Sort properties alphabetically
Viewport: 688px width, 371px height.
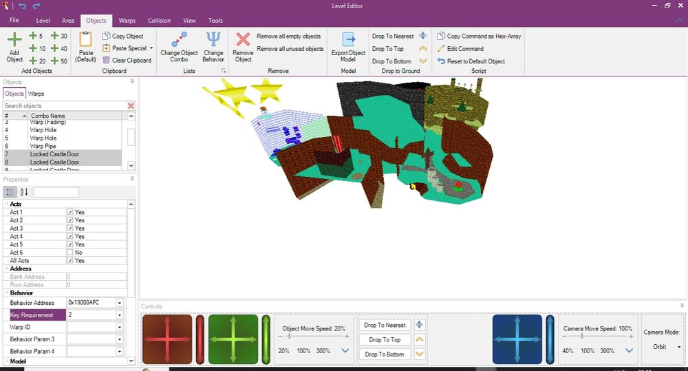23,192
